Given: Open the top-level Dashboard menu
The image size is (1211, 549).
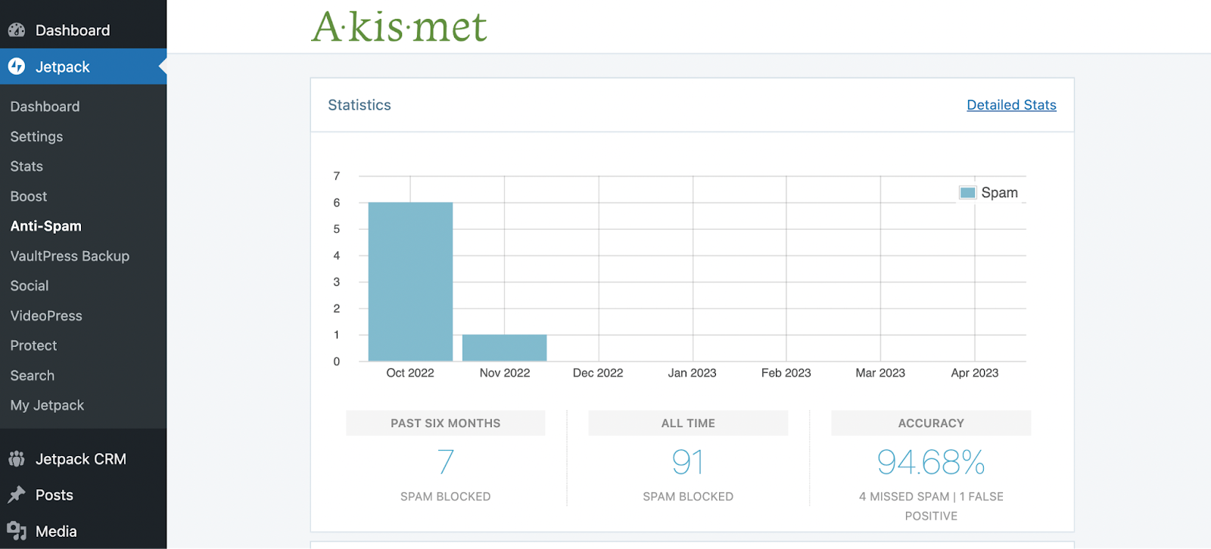Looking at the screenshot, I should tap(83, 30).
